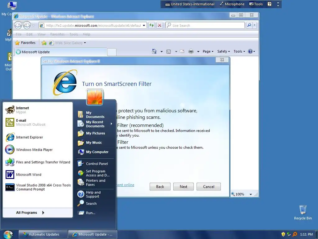Viewport: 318px width, 239px height.
Task: Click the IE Forward navigation arrow
Action: [x=27, y=25]
